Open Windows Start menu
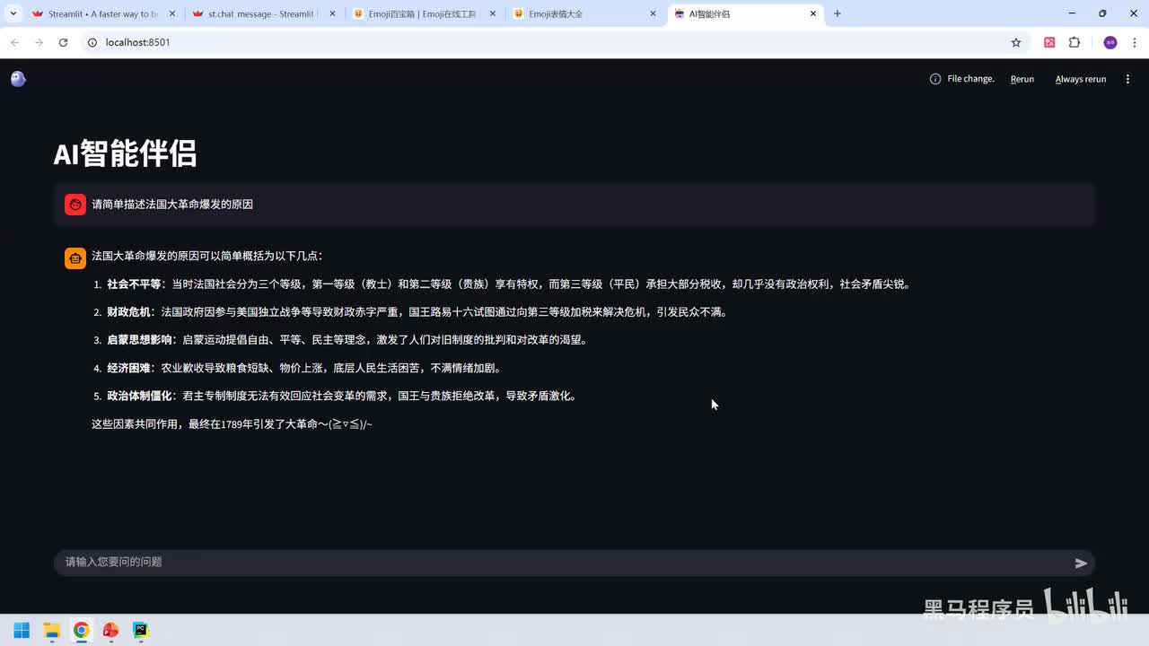 [22, 630]
